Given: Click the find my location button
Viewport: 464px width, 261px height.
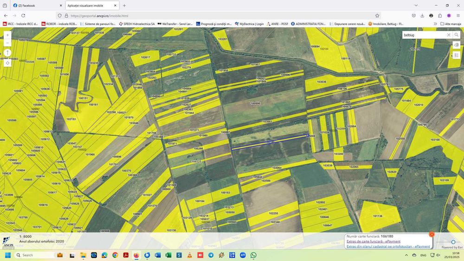Looking at the screenshot, I should pyautogui.click(x=7, y=63).
